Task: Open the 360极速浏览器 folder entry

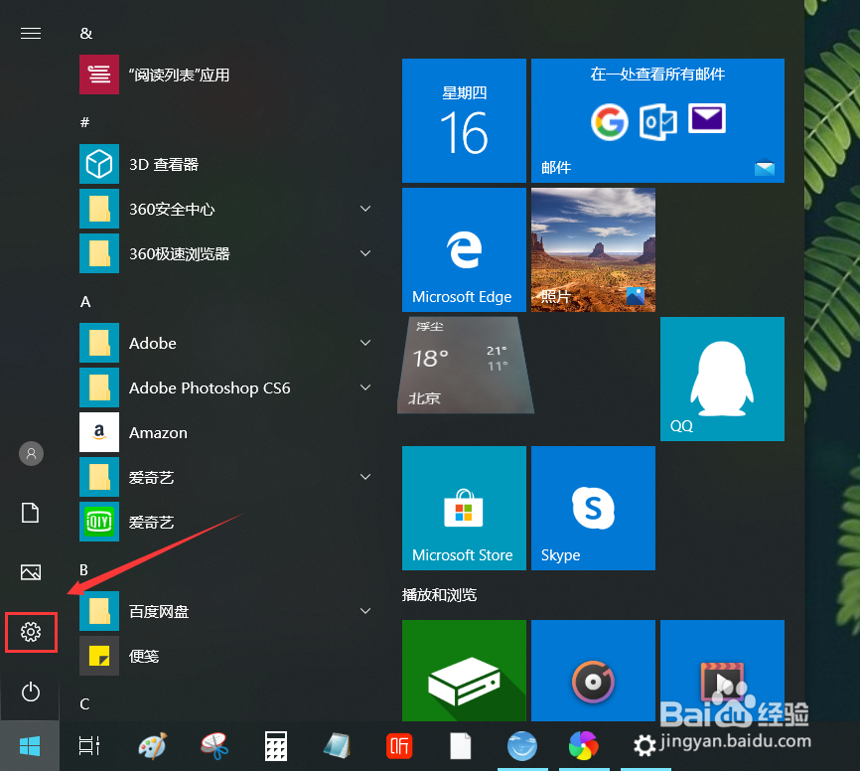Action: [x=227, y=253]
